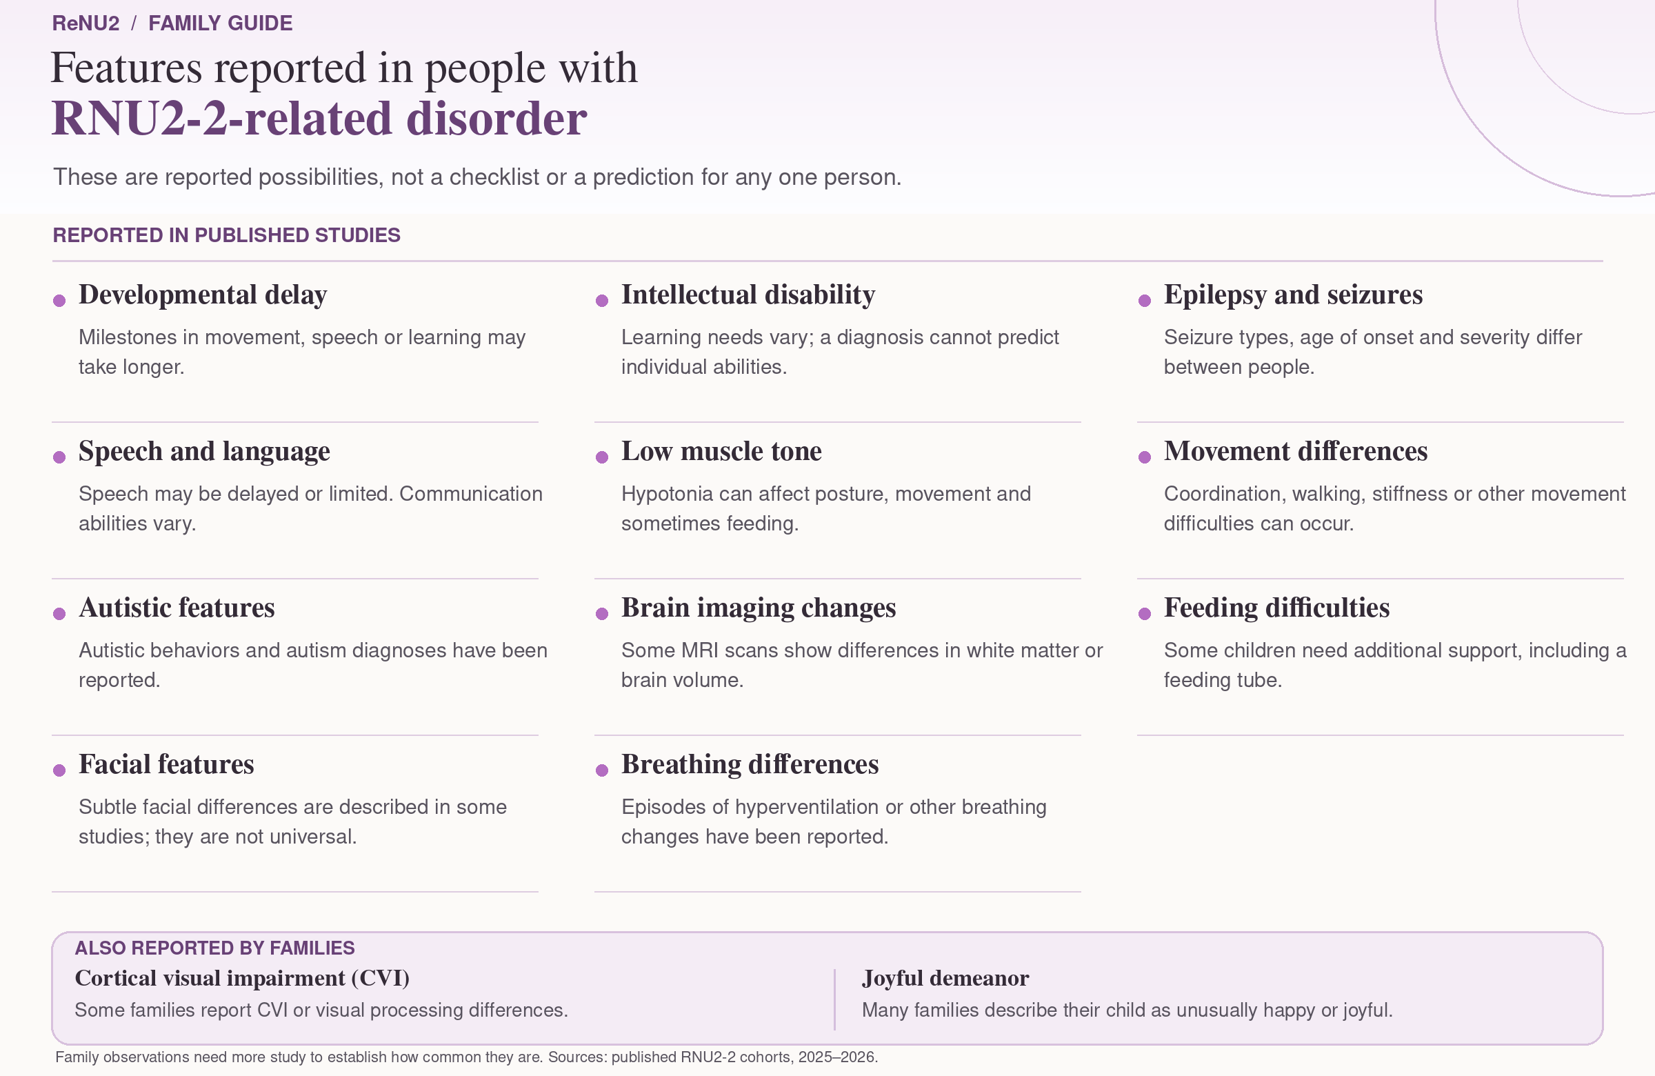Select the ReNU2 breadcrumb label

point(86,23)
